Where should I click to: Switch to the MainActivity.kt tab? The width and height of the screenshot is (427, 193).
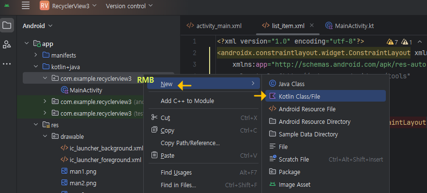pos(350,26)
